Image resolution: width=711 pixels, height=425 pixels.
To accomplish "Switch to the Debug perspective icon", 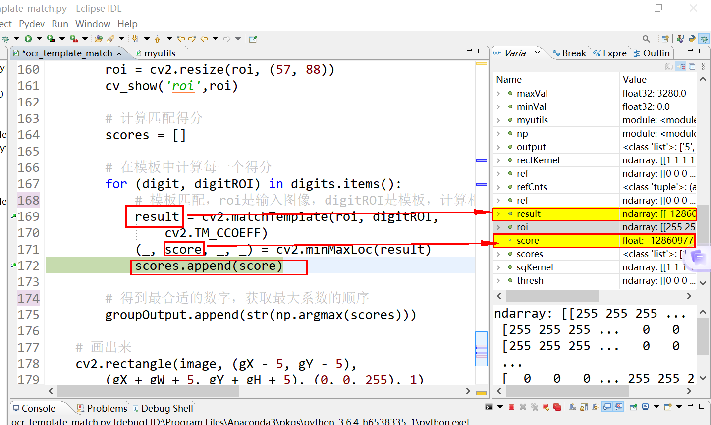I will [704, 39].
